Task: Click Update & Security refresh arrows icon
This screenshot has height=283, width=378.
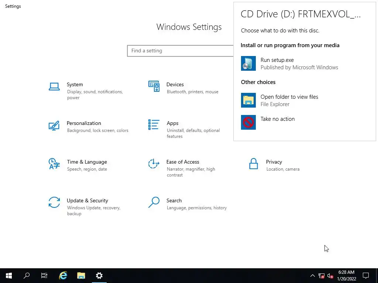Action: click(54, 202)
